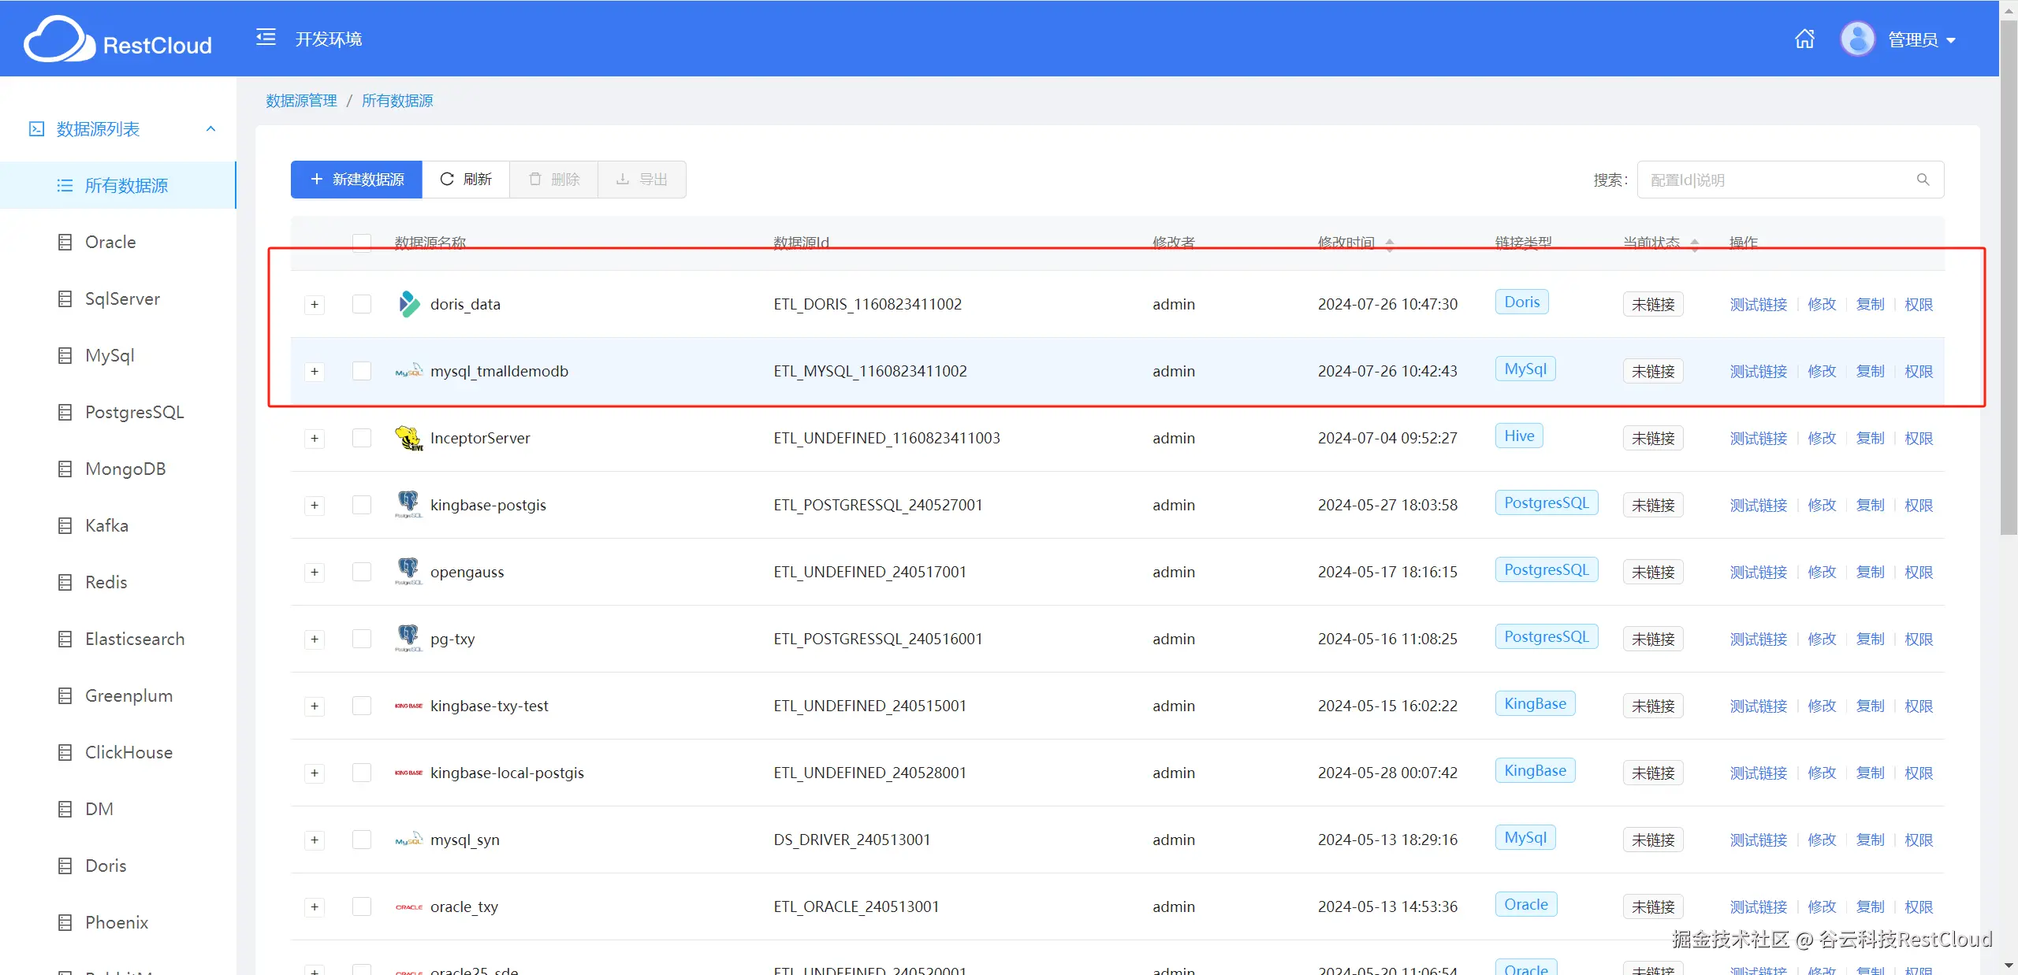Go to home page via house icon
Image resolution: width=2018 pixels, height=975 pixels.
pyautogui.click(x=1804, y=39)
